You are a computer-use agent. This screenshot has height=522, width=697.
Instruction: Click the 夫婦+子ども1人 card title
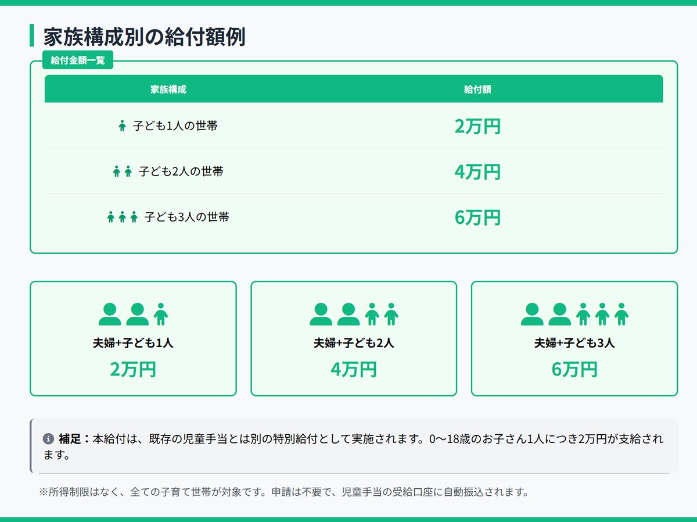[x=133, y=343]
